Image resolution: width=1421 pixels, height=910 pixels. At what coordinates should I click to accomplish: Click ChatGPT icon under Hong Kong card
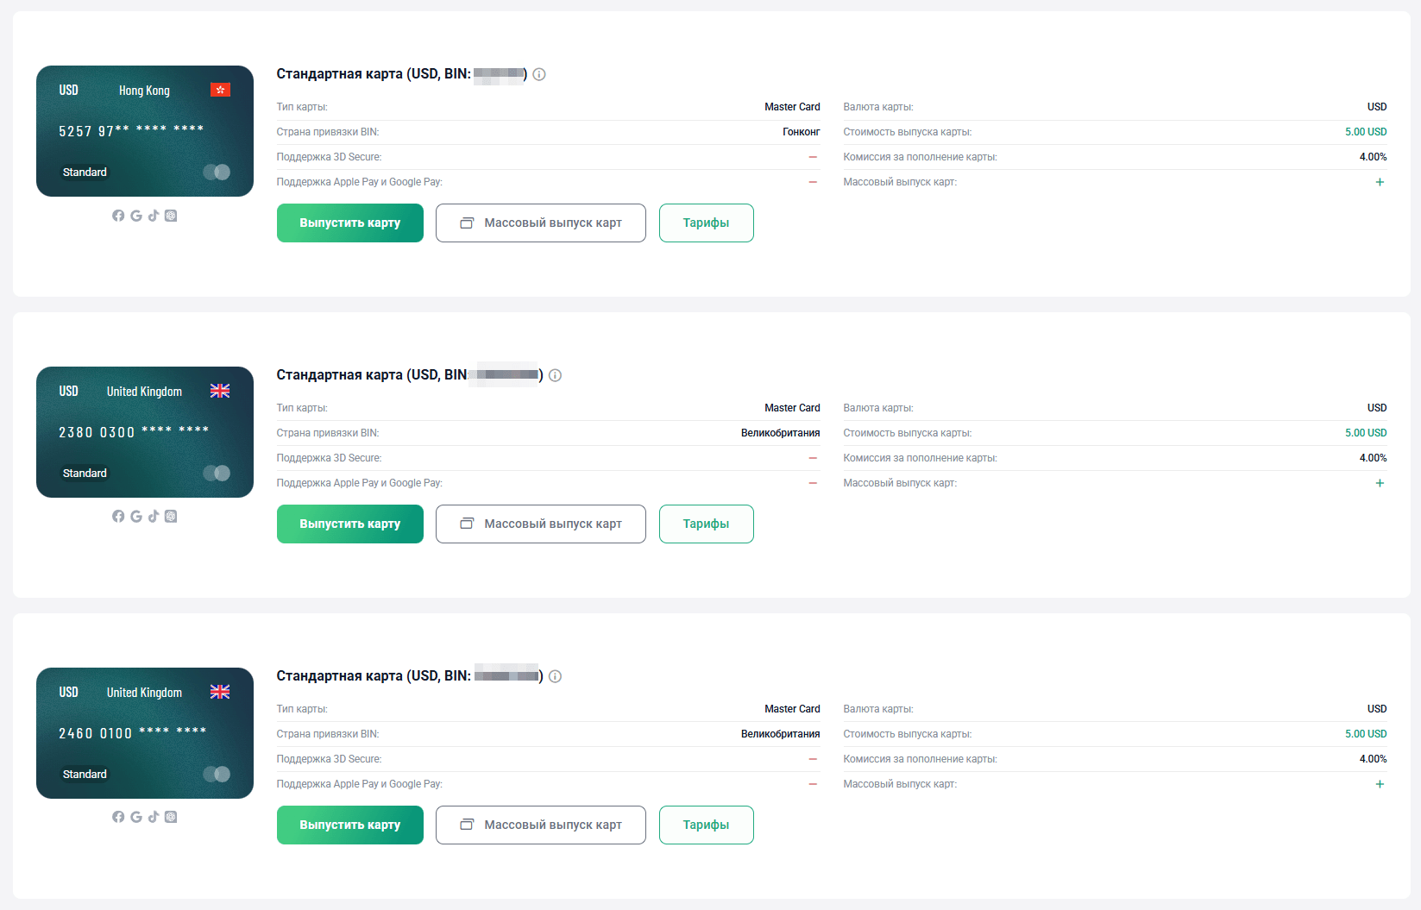pos(171,216)
